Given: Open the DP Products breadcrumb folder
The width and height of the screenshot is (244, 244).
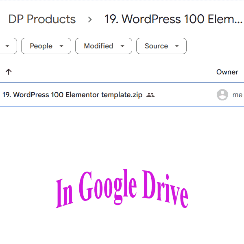Looking at the screenshot, I should coord(42,19).
